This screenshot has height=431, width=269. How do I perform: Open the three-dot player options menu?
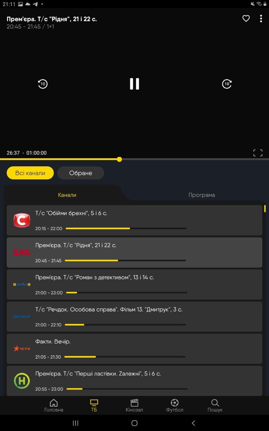261,19
